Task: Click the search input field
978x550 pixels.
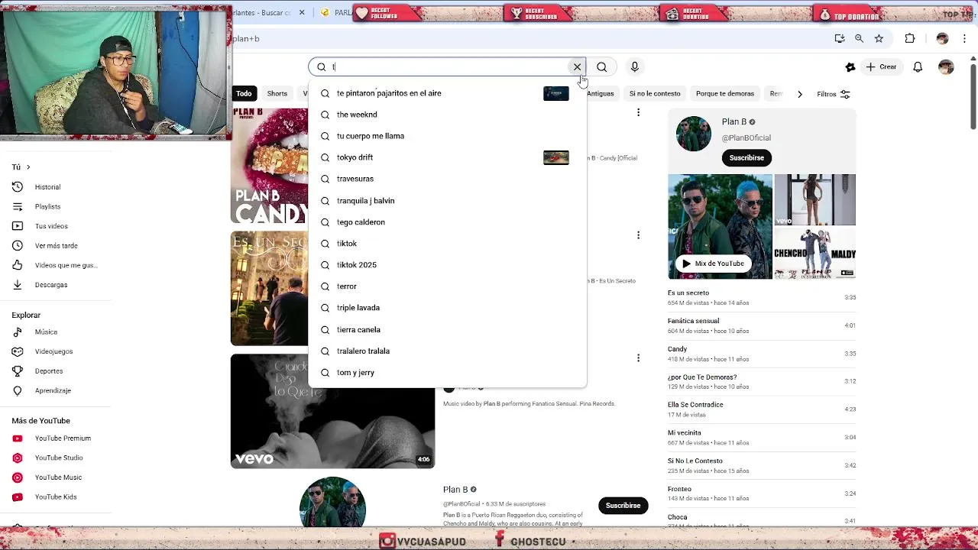Action: (449, 67)
